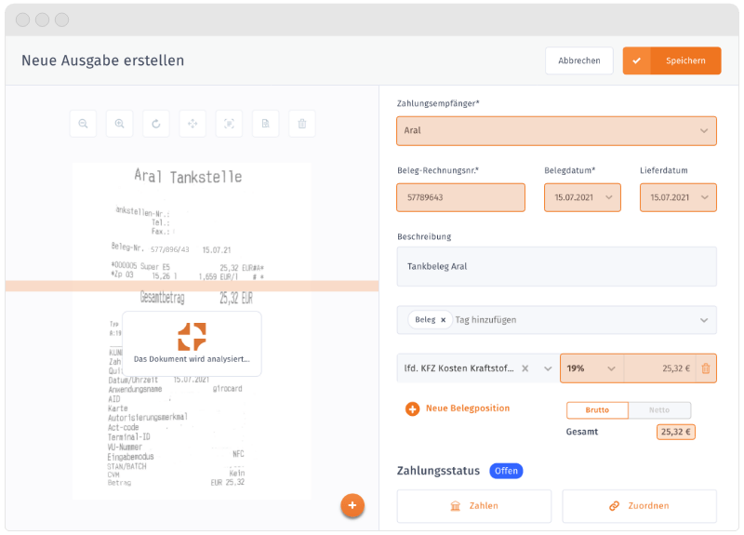The image size is (744, 535).
Task: Switch amounts to Brutto
Action: [x=597, y=410]
